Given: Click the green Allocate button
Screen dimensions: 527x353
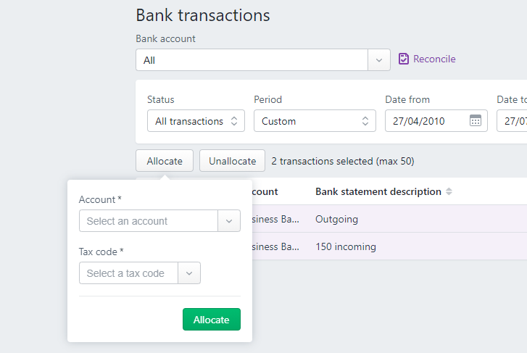Looking at the screenshot, I should coord(211,320).
